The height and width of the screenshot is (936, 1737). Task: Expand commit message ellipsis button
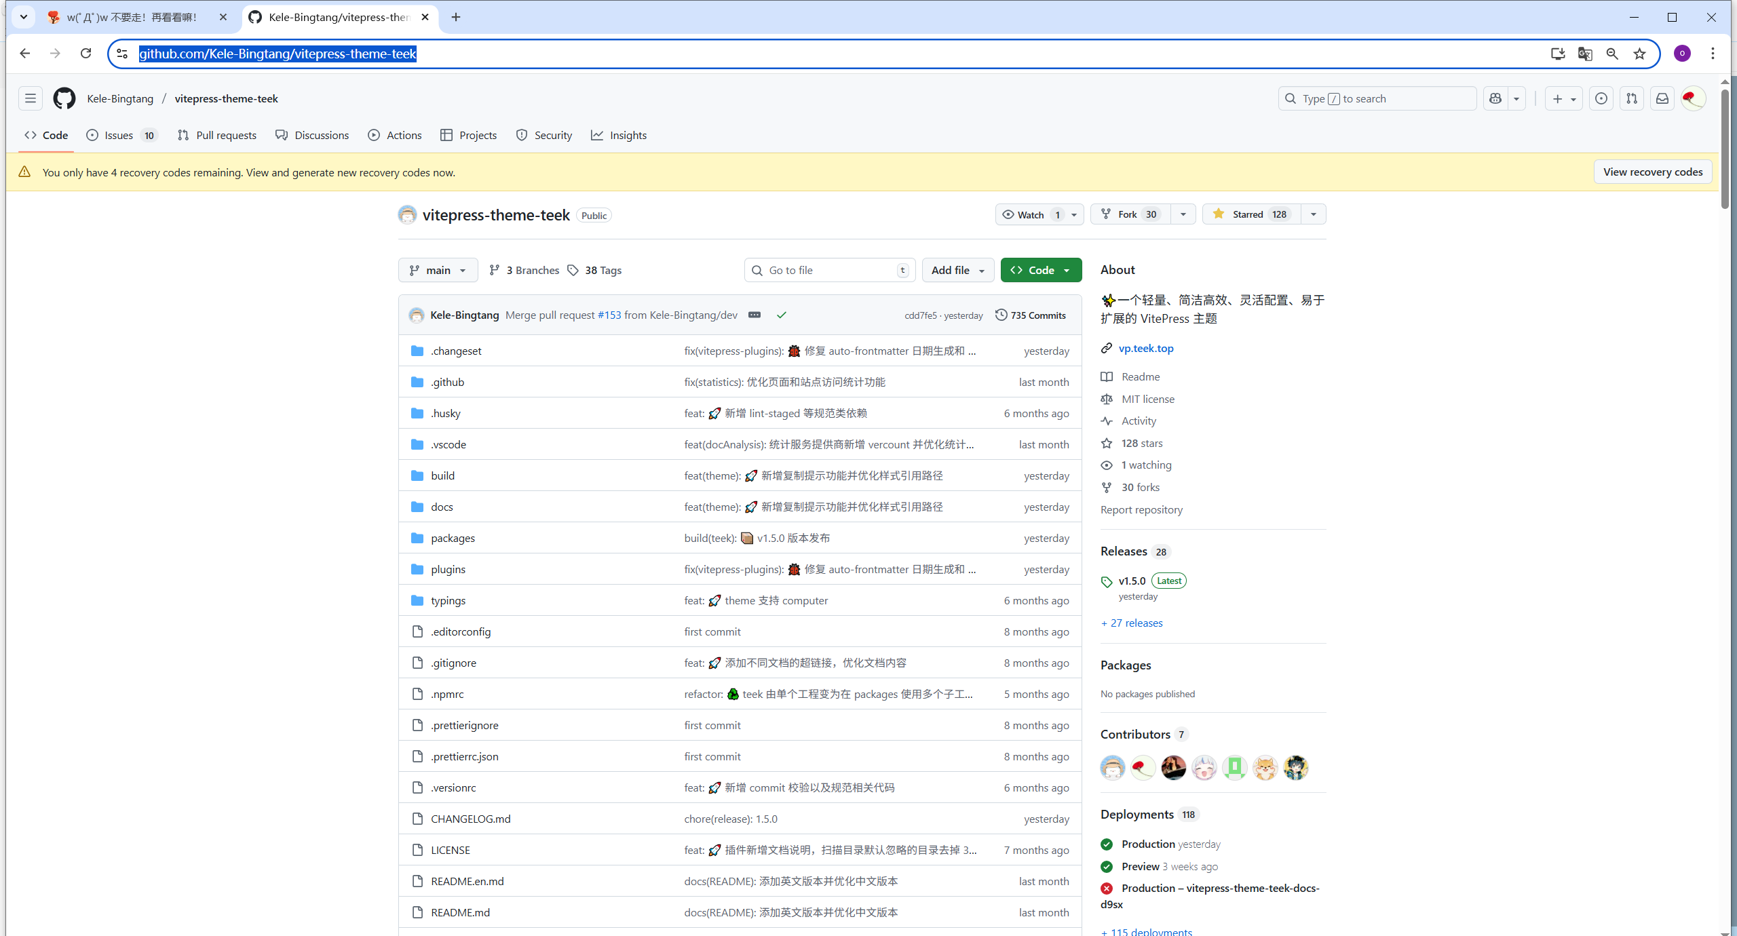(x=755, y=315)
